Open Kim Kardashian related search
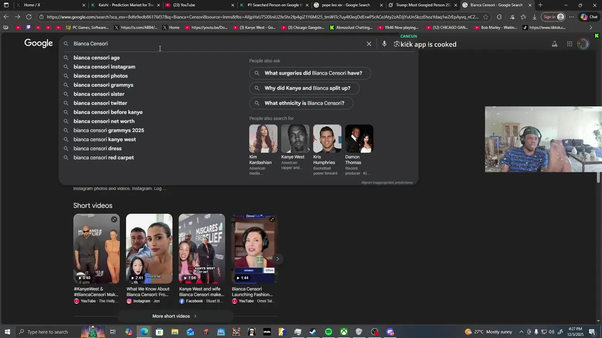The image size is (602, 338). coord(263,150)
